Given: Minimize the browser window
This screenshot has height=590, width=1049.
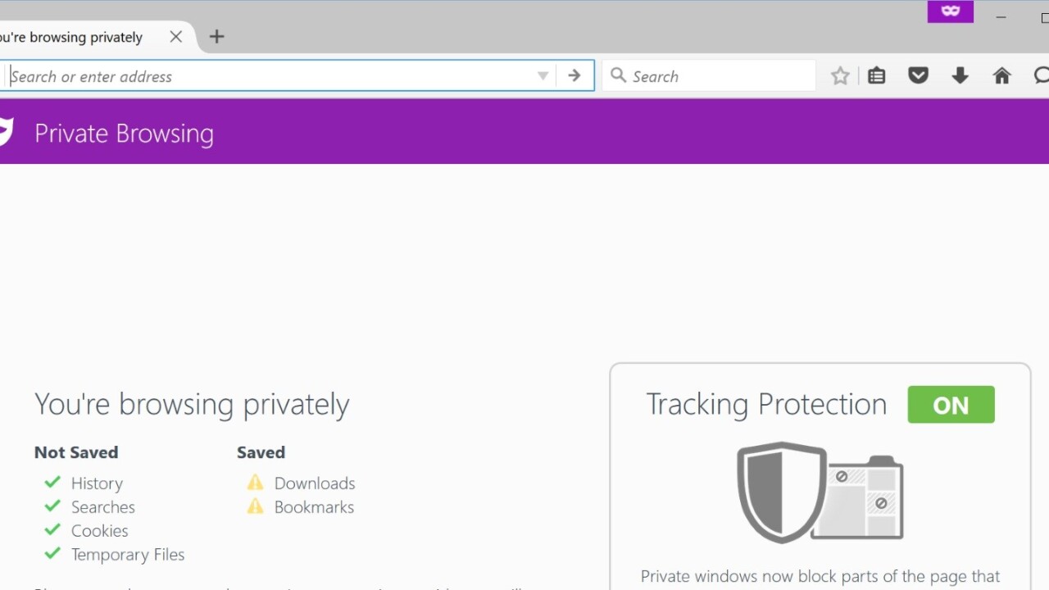Looking at the screenshot, I should coord(1001,16).
